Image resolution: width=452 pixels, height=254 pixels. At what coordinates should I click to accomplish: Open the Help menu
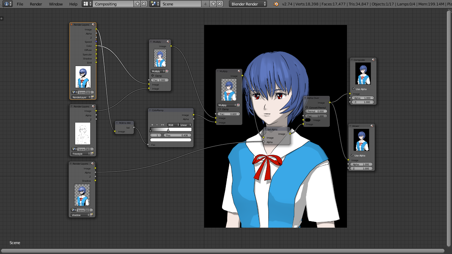73,4
